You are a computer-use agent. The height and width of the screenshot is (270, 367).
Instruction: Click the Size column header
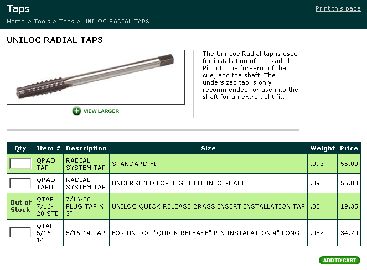click(x=208, y=148)
